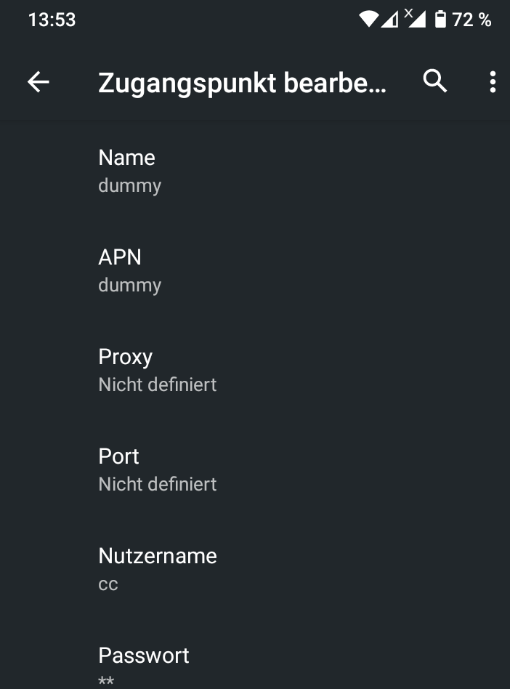Tap the 'Nicht definiert' value under Port
Viewport: 510px width, 689px height.
pos(158,484)
